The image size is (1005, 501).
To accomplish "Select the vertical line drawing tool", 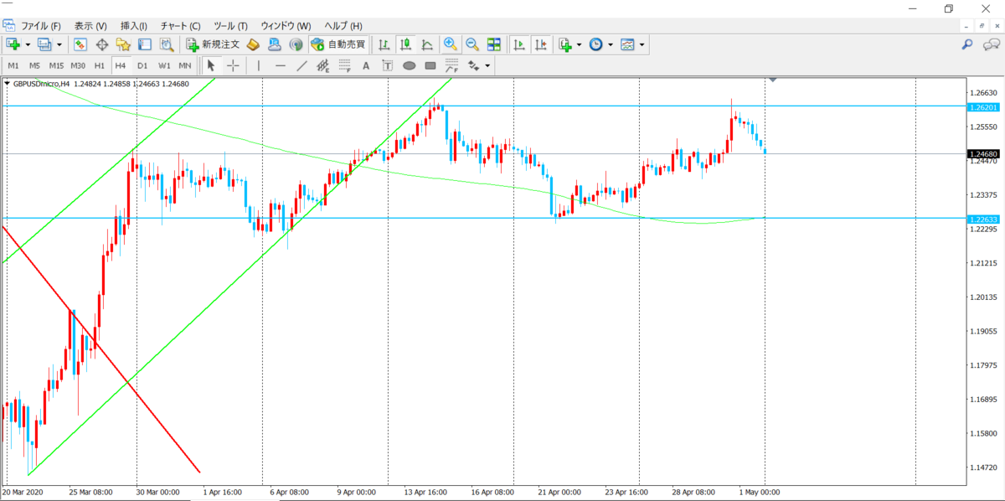I will click(259, 65).
